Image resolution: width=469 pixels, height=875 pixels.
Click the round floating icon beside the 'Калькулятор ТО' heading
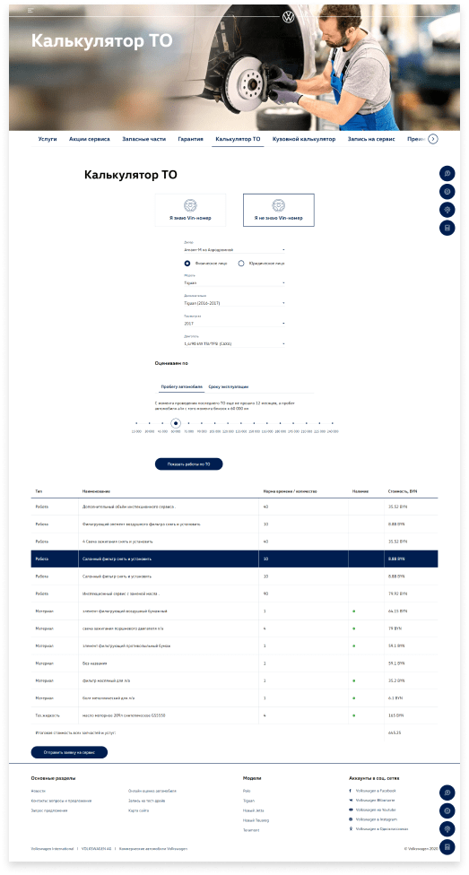pyautogui.click(x=447, y=174)
